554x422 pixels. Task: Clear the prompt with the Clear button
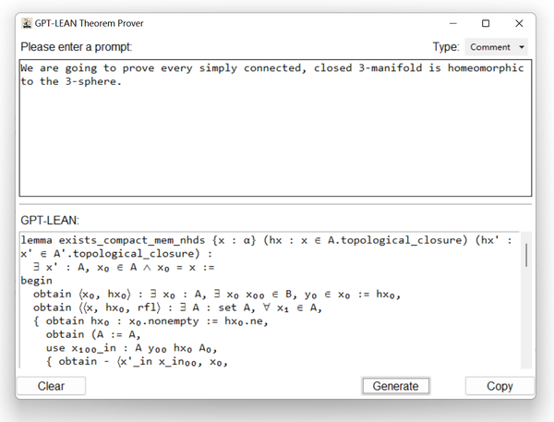point(51,386)
